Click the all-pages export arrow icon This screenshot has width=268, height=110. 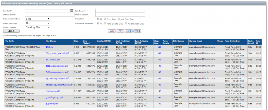click(138, 31)
